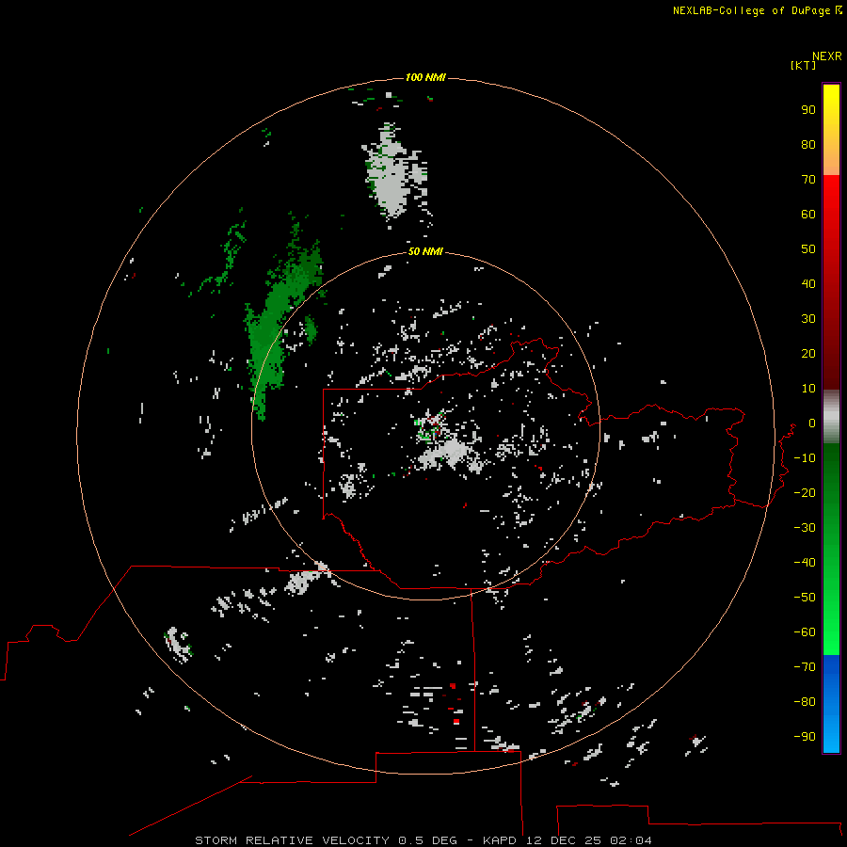Image resolution: width=847 pixels, height=847 pixels.
Task: Click the KT units label above color scale
Action: (803, 65)
